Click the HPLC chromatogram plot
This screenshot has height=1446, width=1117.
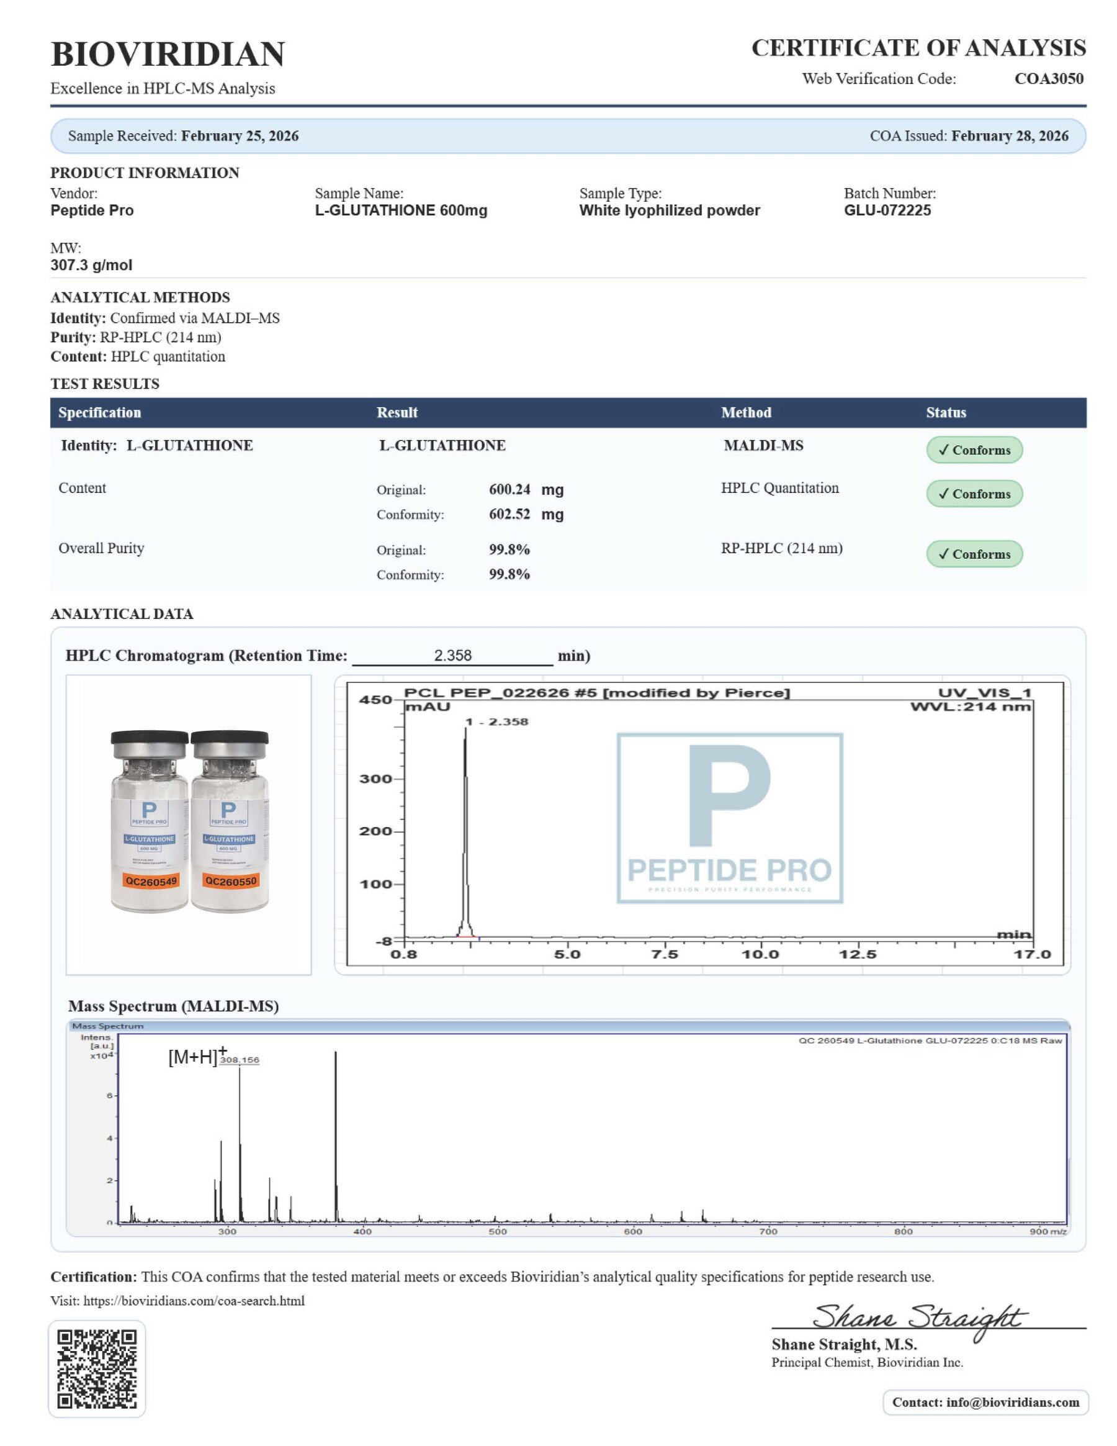click(x=702, y=825)
